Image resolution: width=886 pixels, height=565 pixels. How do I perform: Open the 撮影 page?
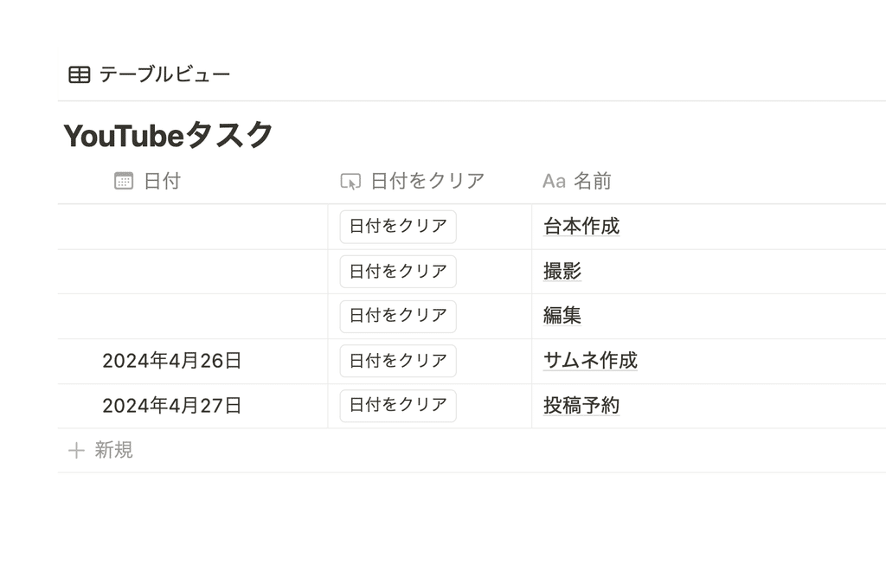tap(562, 271)
